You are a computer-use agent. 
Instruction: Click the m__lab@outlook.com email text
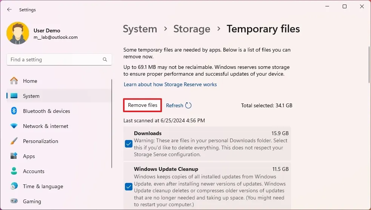pyautogui.click(x=55, y=37)
